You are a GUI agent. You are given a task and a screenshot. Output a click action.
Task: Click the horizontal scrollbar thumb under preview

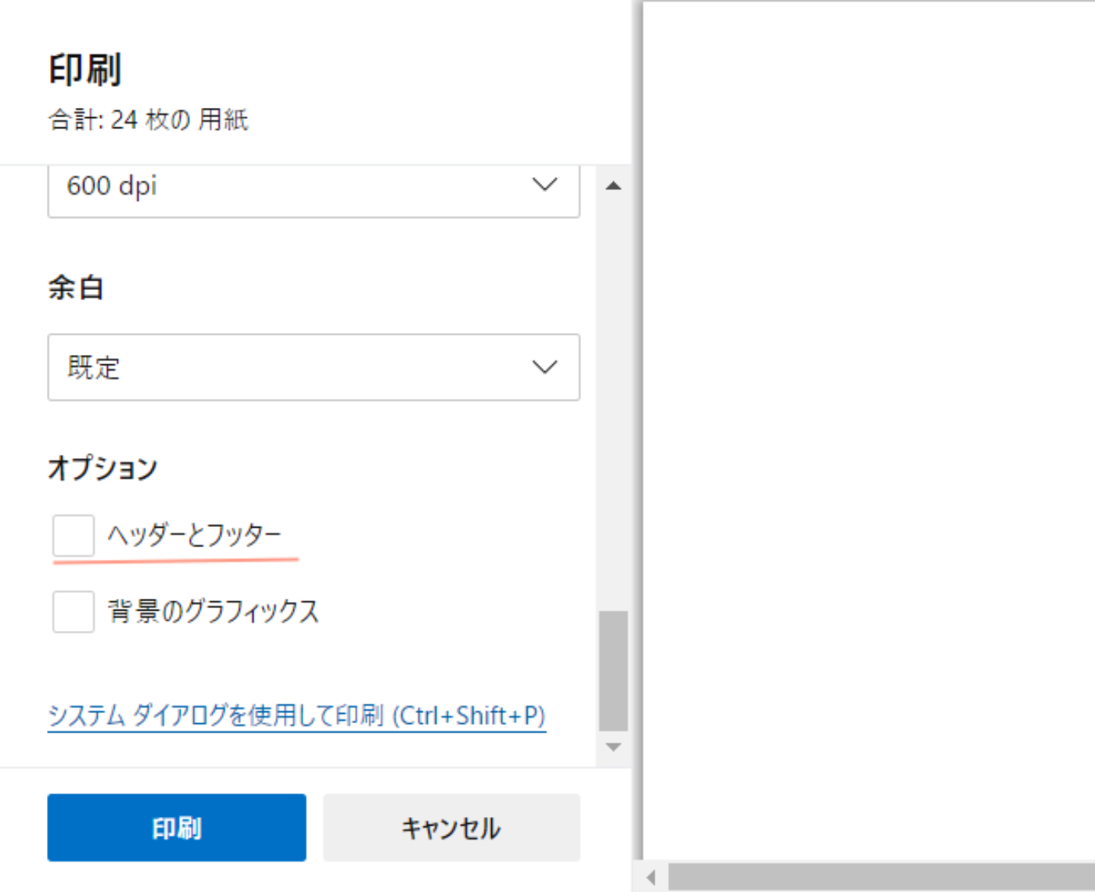click(x=880, y=877)
